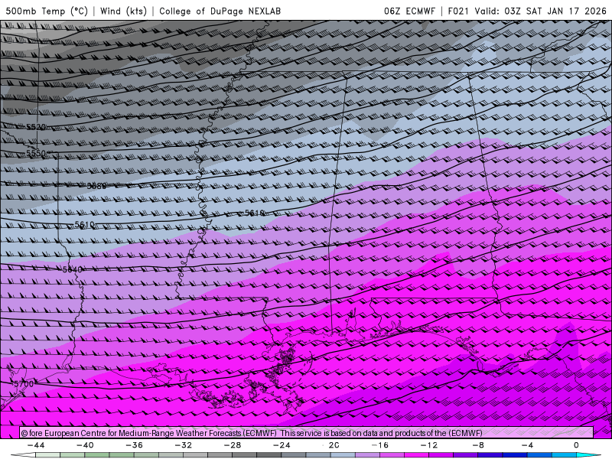Screen dimensions: 612x459
Task: Click the ECMWF copyright notice text
Action: point(252,433)
